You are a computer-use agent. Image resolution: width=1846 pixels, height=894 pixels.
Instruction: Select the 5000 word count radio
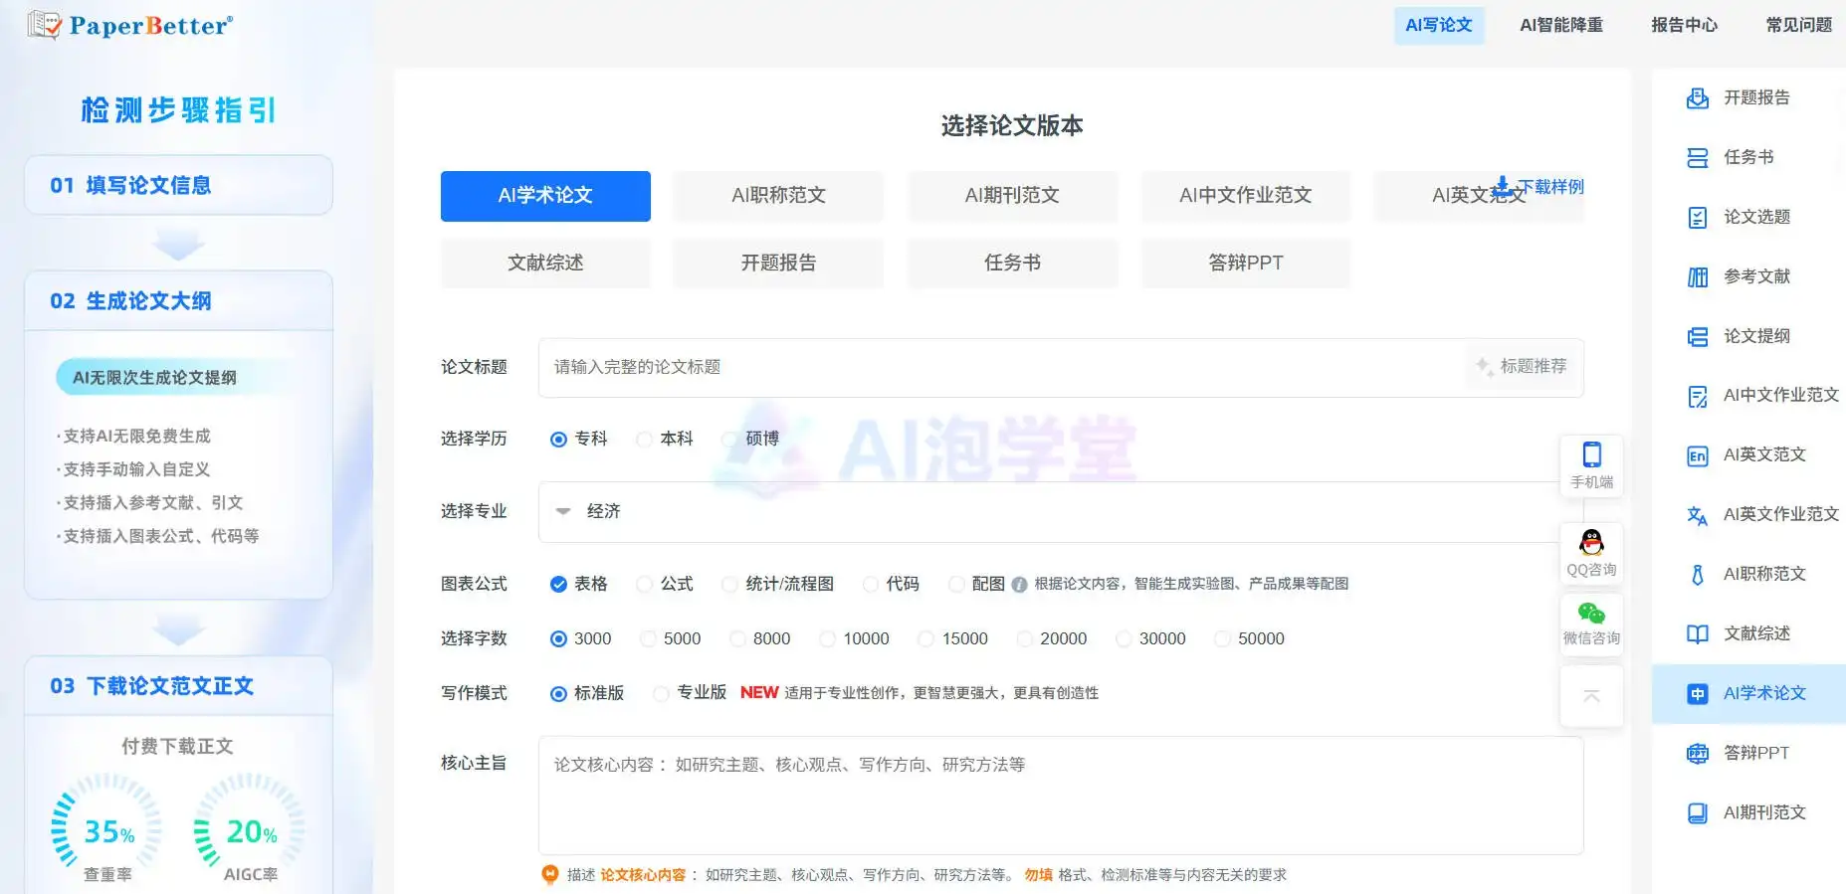[648, 639]
